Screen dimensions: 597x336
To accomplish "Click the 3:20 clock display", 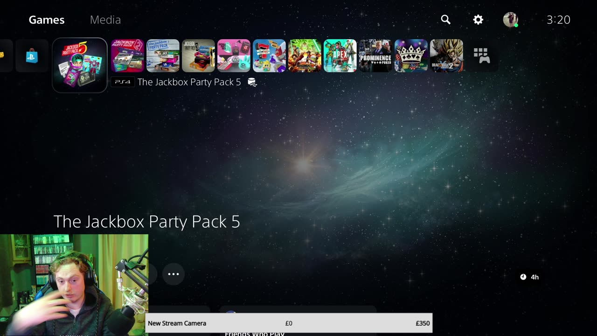I will (x=558, y=20).
